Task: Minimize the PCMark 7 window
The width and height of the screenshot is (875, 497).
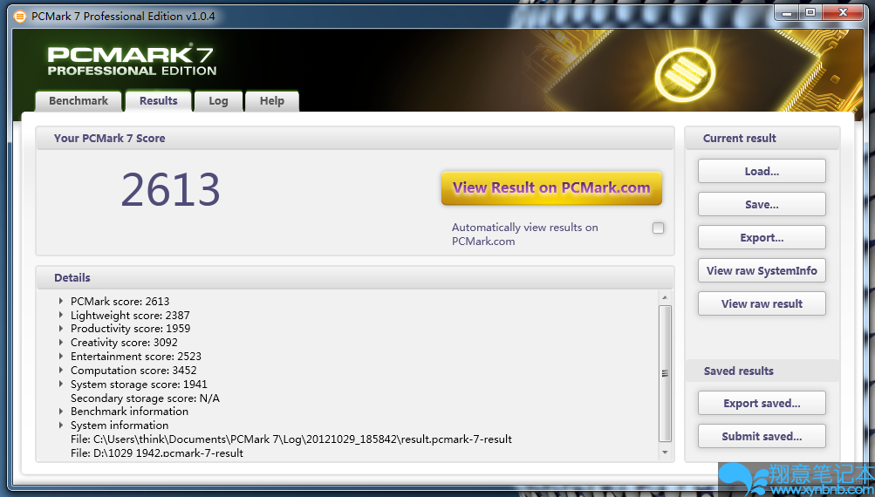Action: pos(788,12)
